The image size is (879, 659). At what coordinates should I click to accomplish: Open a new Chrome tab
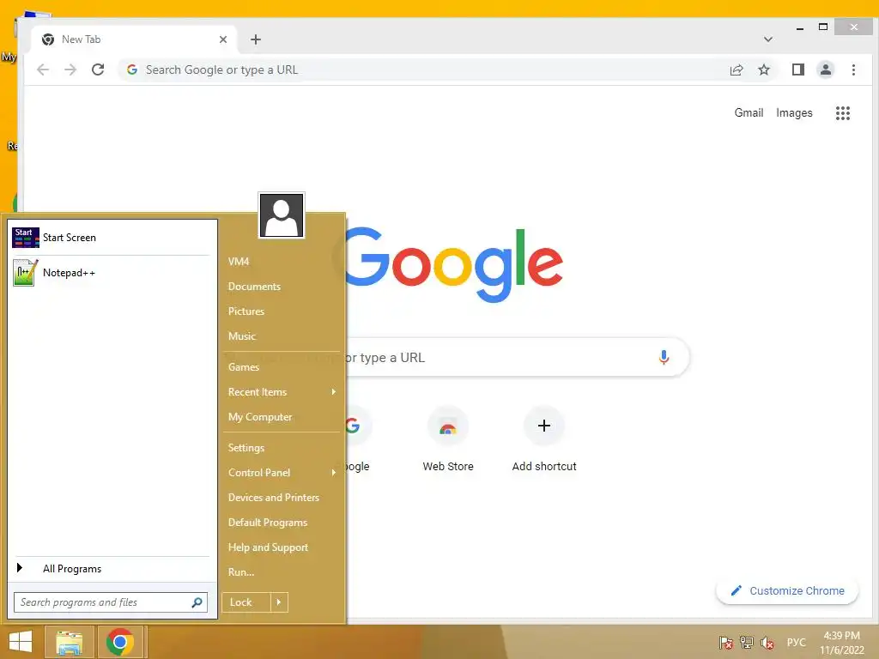tap(256, 39)
